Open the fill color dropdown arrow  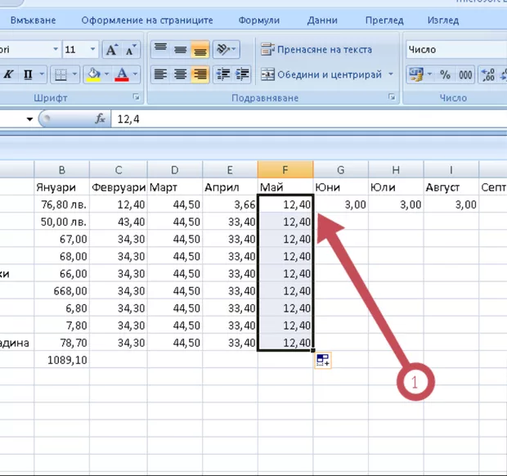click(x=106, y=74)
